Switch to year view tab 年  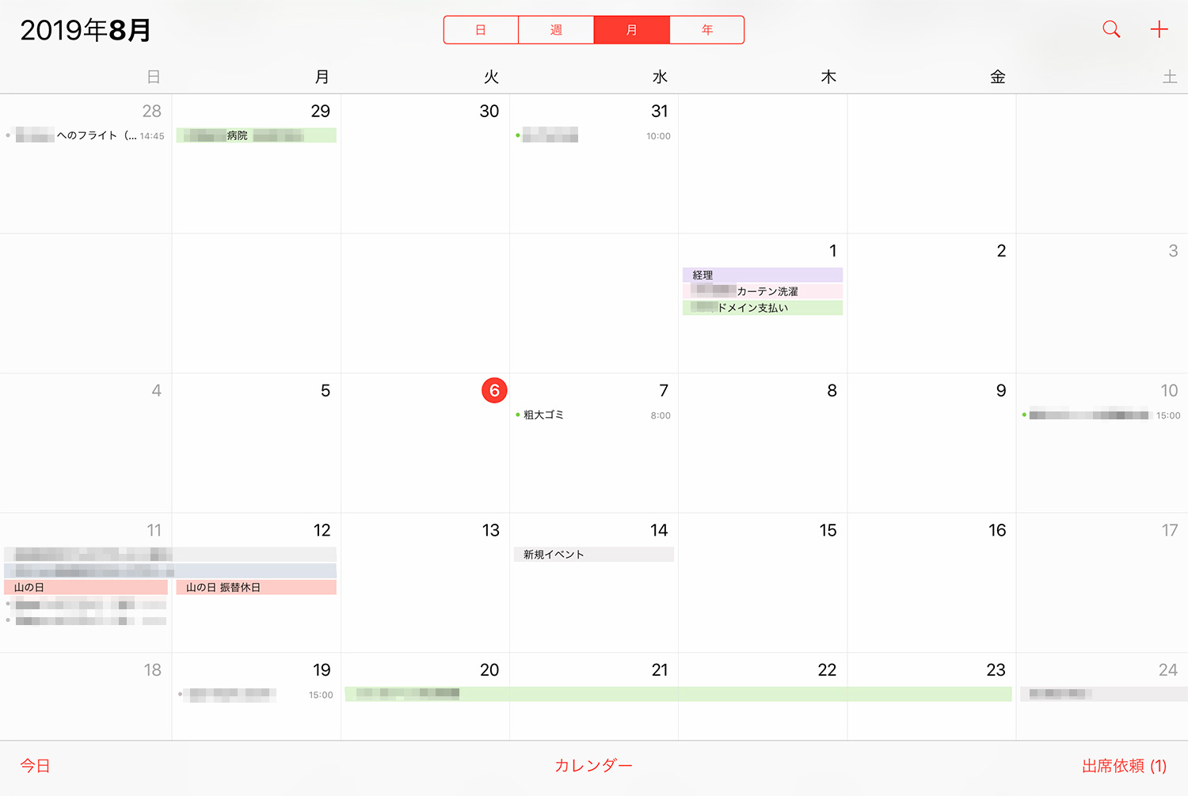pos(706,30)
